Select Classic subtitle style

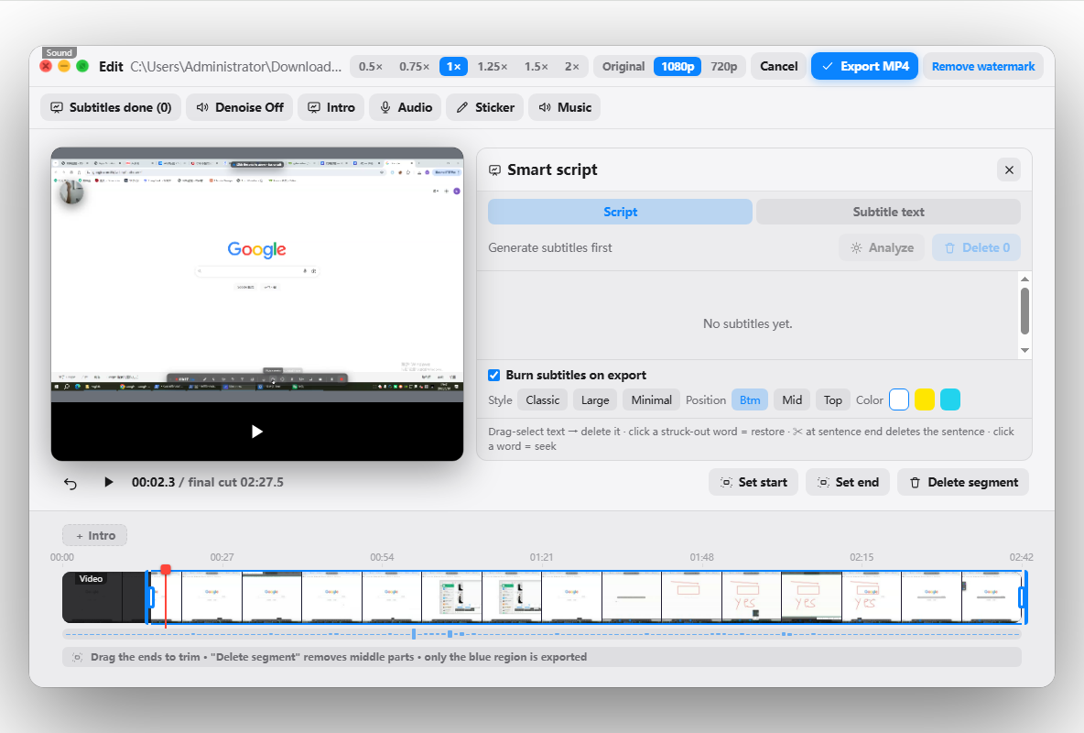pyautogui.click(x=543, y=400)
